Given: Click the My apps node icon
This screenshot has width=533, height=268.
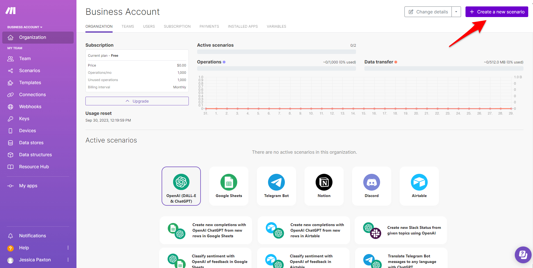Looking at the screenshot, I should click(x=10, y=186).
